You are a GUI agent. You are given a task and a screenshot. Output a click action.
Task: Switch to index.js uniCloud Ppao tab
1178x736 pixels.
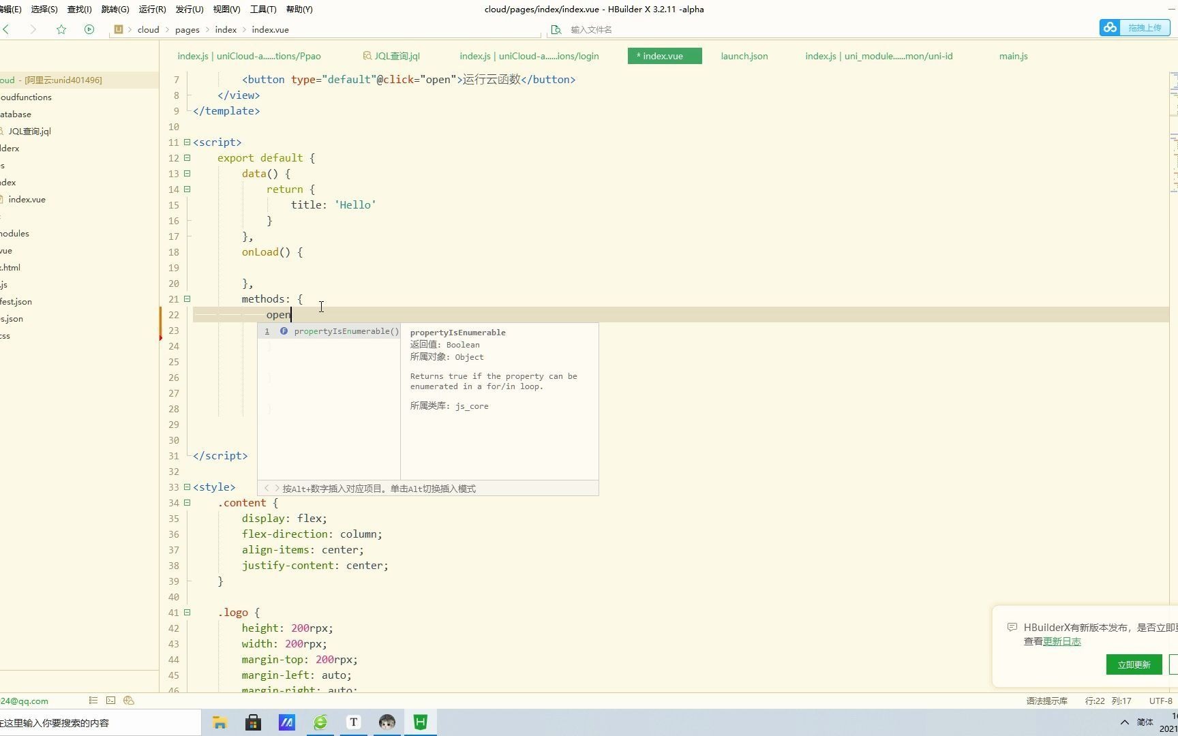coord(249,56)
